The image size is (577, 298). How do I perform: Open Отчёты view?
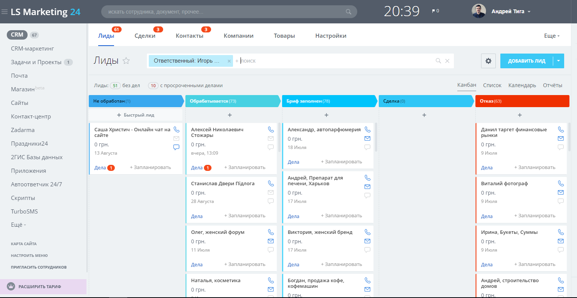click(552, 85)
